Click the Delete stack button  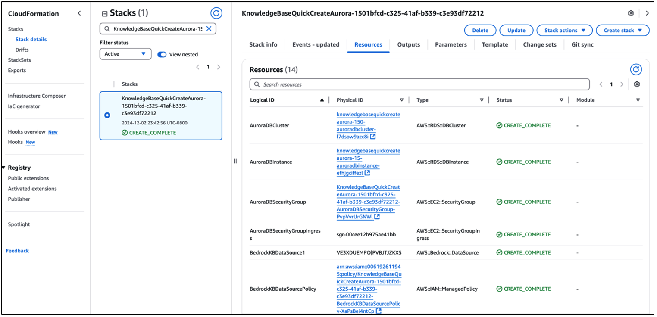point(480,31)
